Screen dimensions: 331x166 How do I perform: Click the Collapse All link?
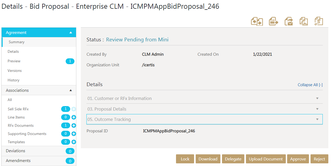pyautogui.click(x=310, y=85)
